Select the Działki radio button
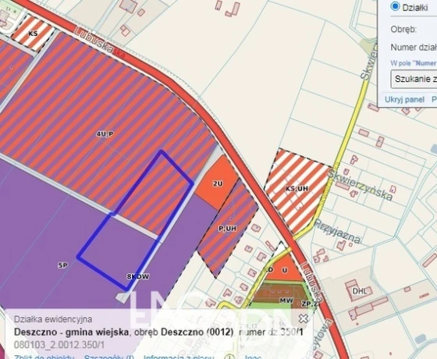The height and width of the screenshot is (359, 437). (395, 6)
